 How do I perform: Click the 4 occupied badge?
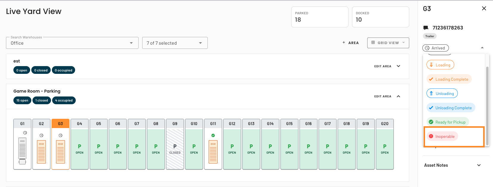pyautogui.click(x=64, y=100)
